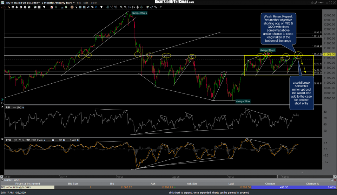
Task: Select the trendline drawing tool
Action: point(111,7)
